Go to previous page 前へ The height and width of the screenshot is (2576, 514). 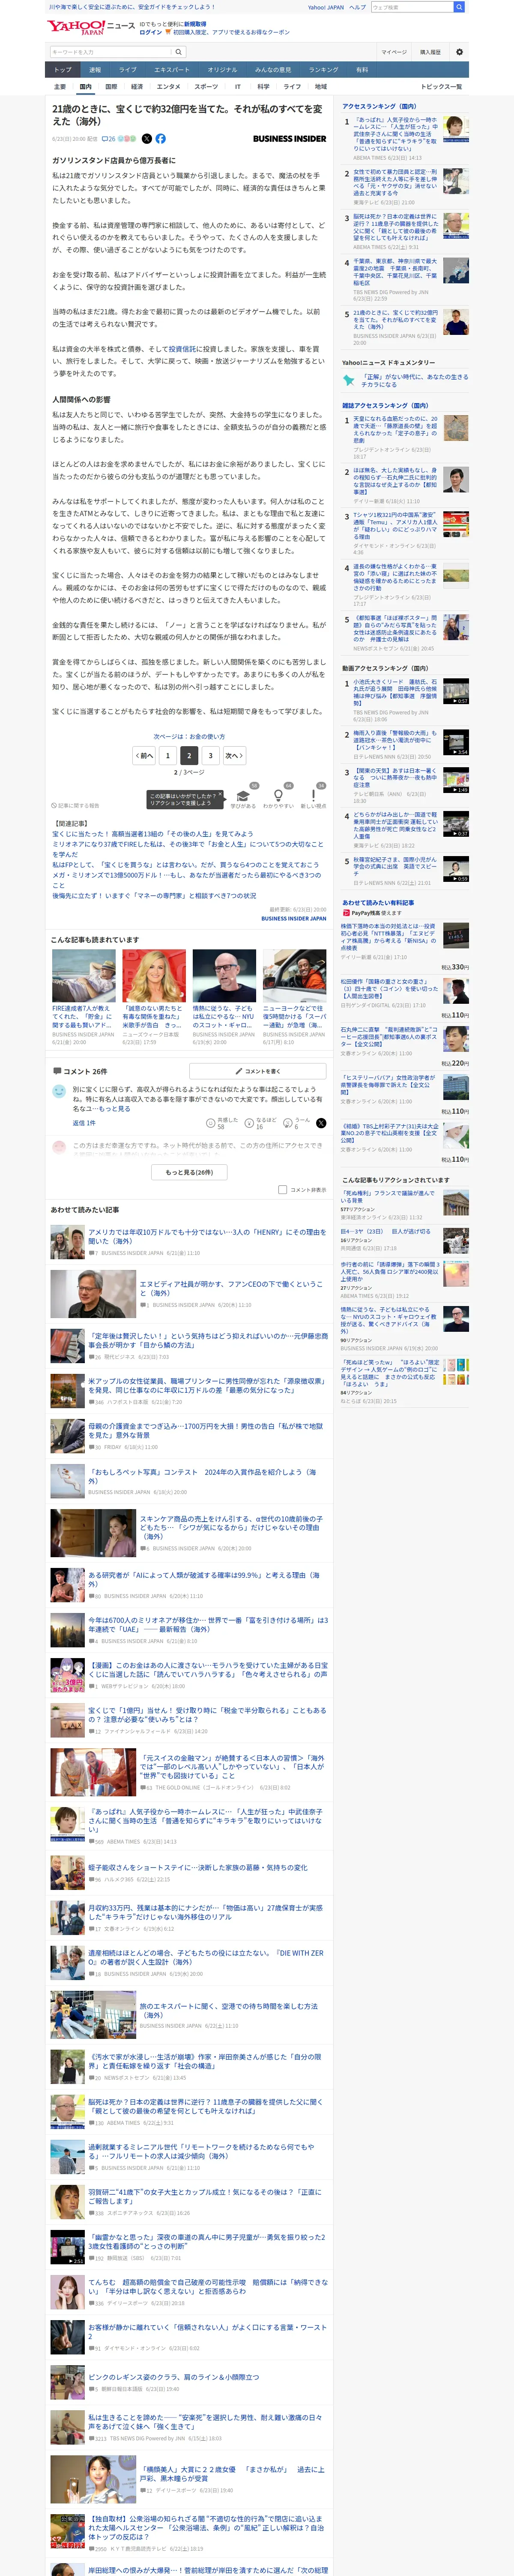coord(145,756)
